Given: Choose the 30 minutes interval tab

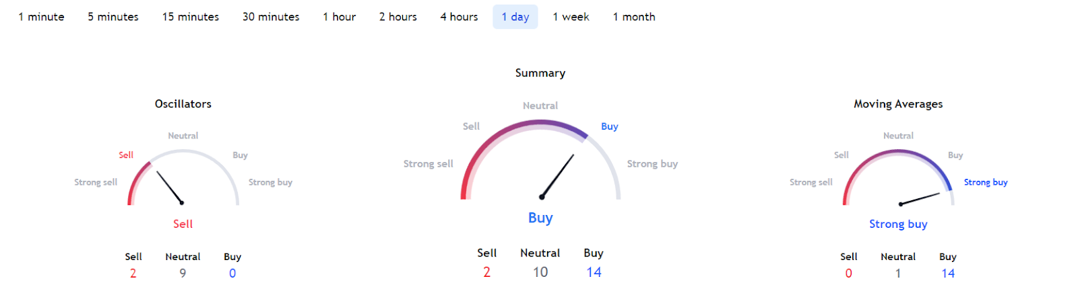Looking at the screenshot, I should 271,17.
